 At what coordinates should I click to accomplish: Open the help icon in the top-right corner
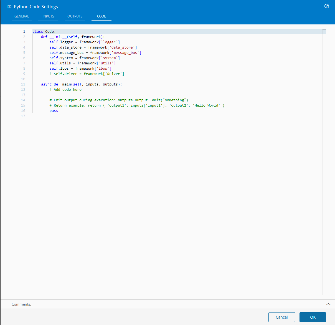click(326, 6)
